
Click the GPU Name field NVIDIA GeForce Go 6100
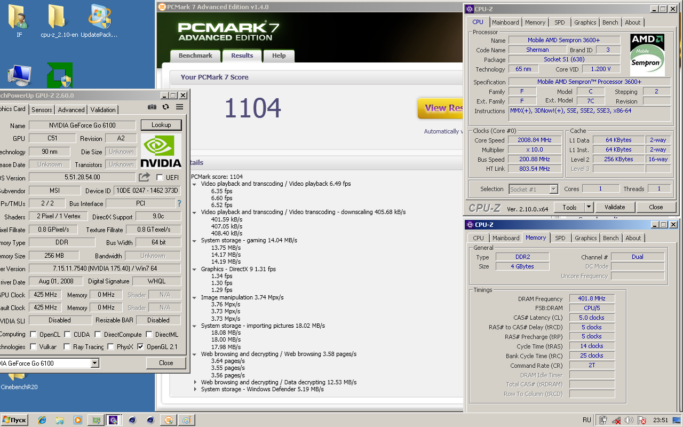click(82, 125)
